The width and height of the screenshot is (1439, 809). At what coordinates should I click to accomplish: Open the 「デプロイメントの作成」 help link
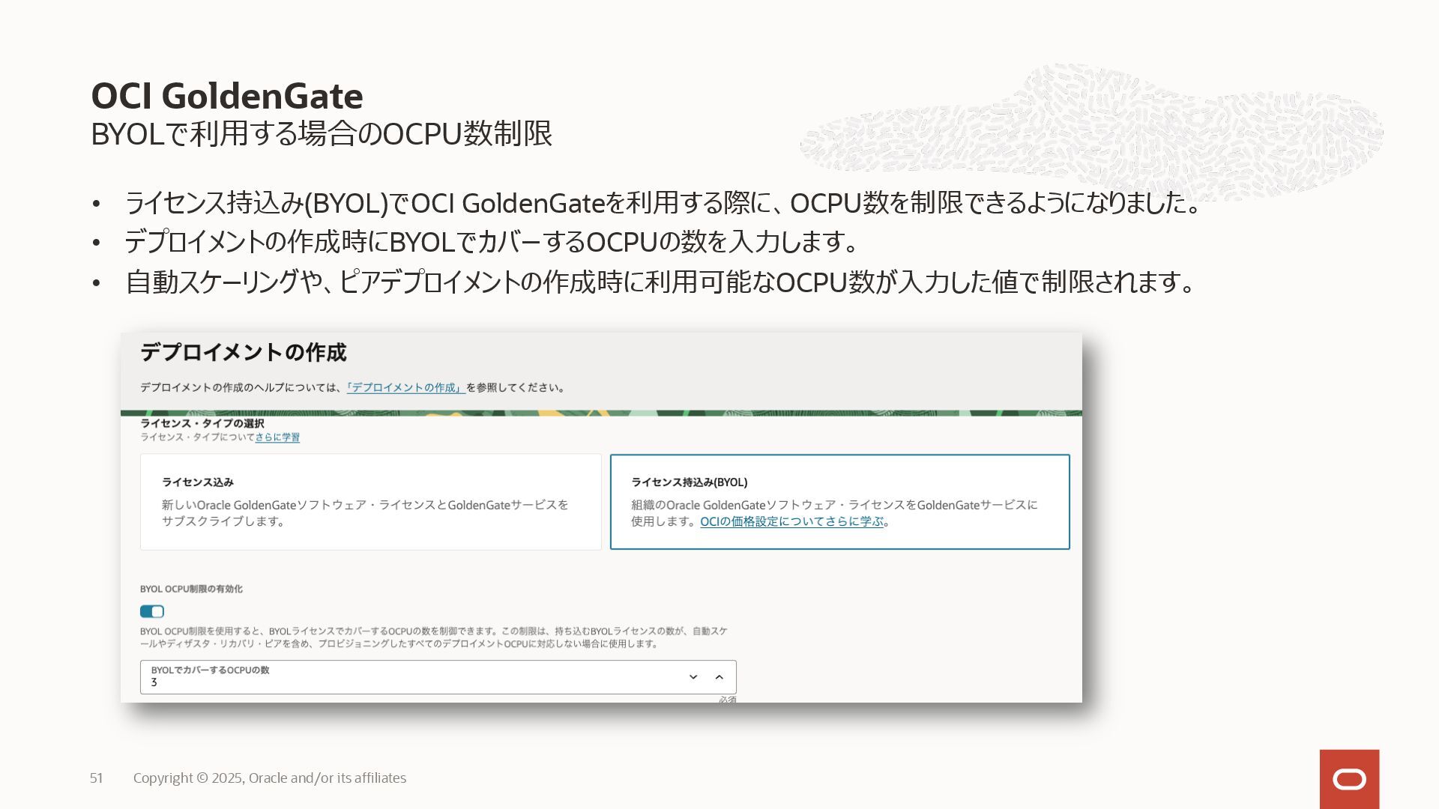(405, 387)
